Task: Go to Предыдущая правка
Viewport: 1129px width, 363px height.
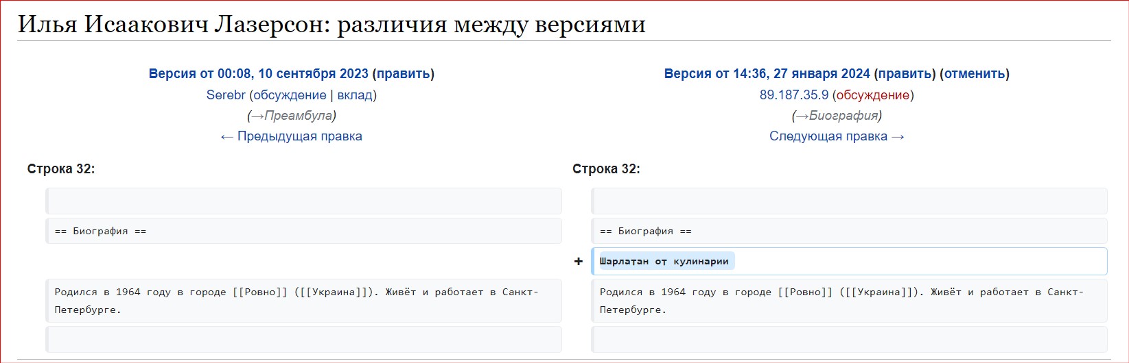Action: point(292,136)
